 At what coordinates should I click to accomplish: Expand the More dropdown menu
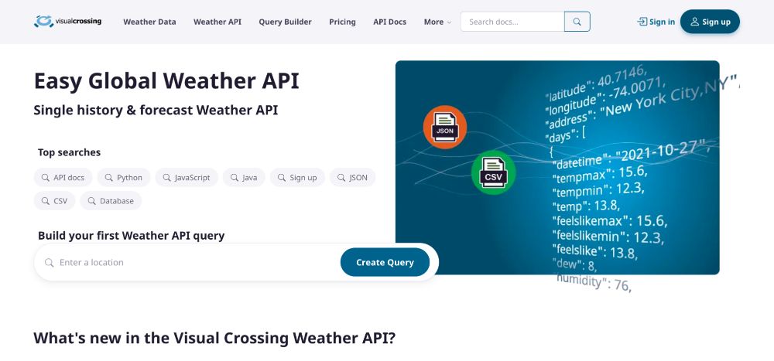pos(437,22)
